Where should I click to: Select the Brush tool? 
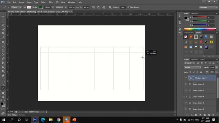tap(3, 46)
